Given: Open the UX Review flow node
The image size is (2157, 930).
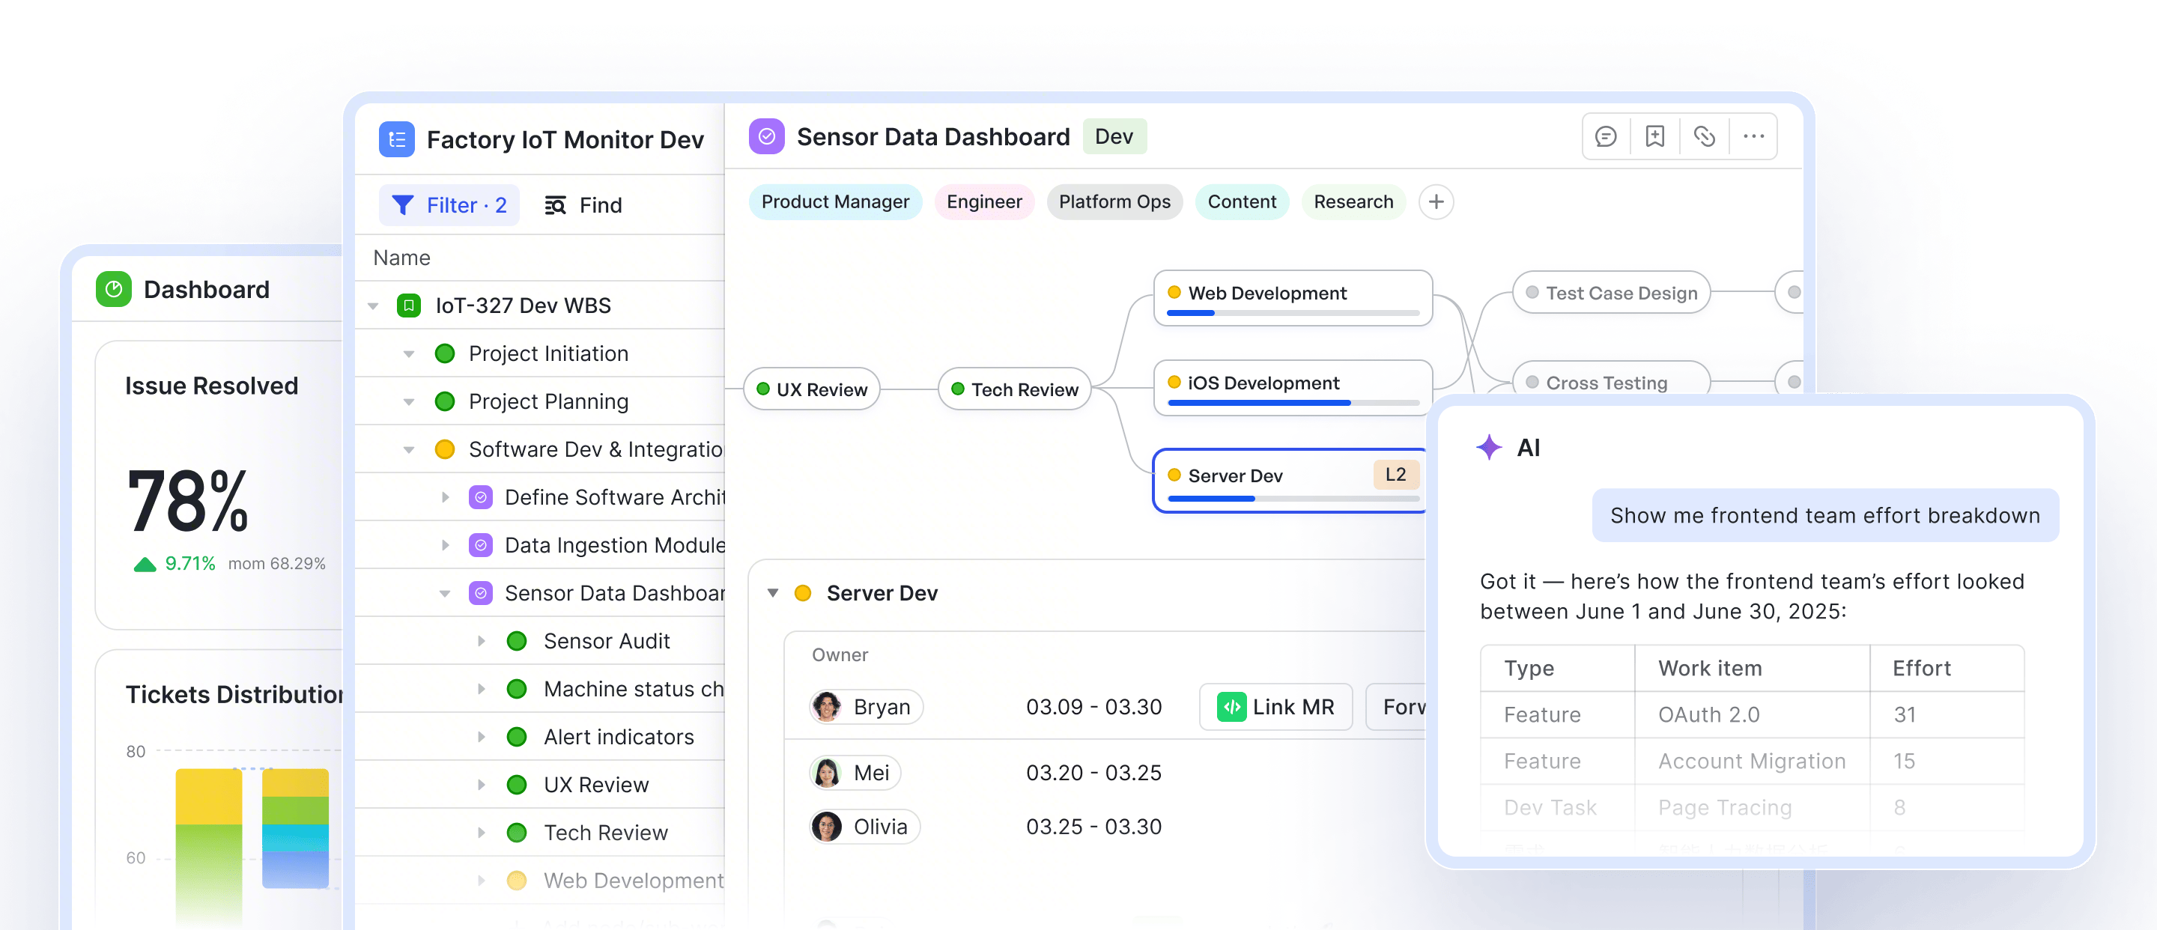Looking at the screenshot, I should (x=811, y=389).
